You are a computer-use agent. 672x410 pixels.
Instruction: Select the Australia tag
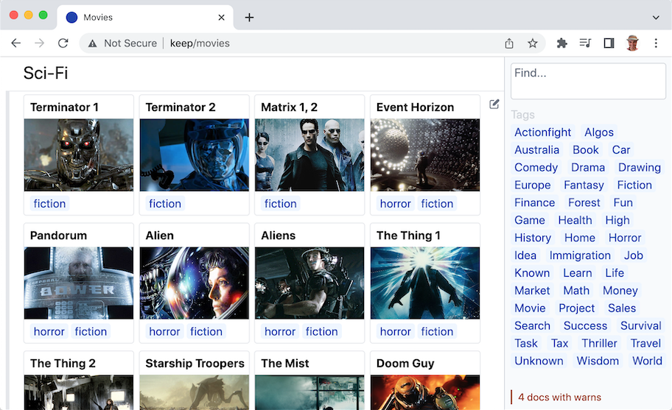coord(536,149)
